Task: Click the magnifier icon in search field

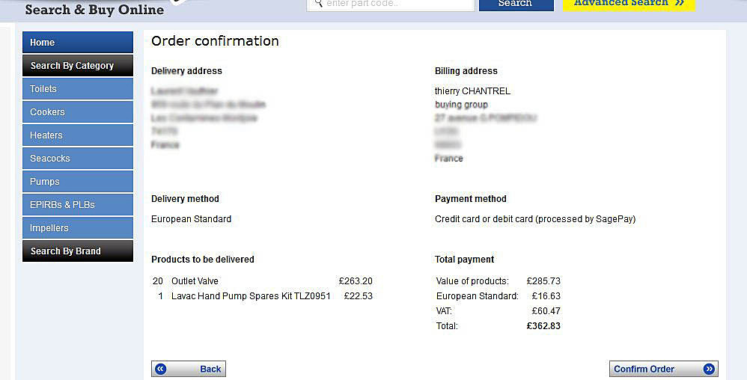Action: coord(319,3)
